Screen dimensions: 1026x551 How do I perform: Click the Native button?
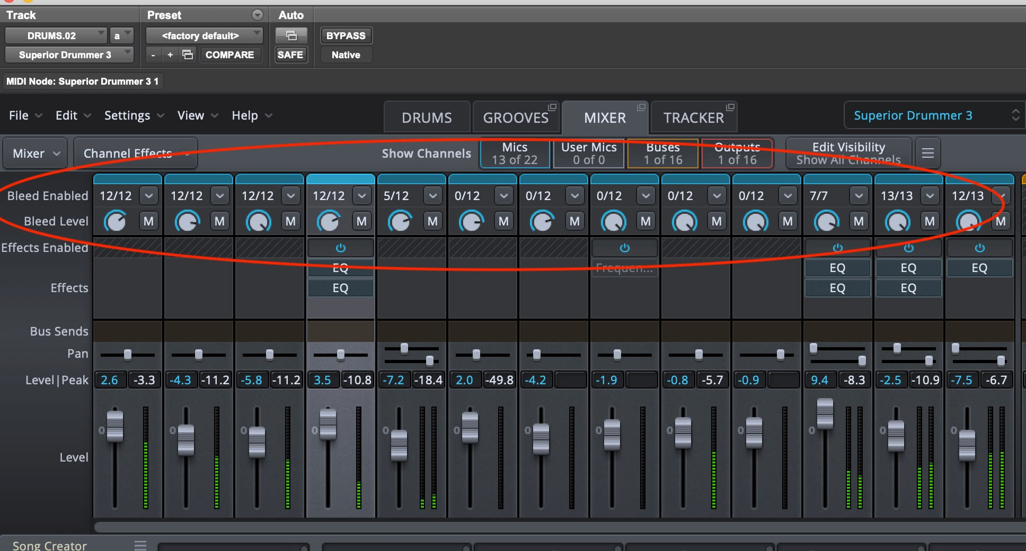click(x=346, y=55)
